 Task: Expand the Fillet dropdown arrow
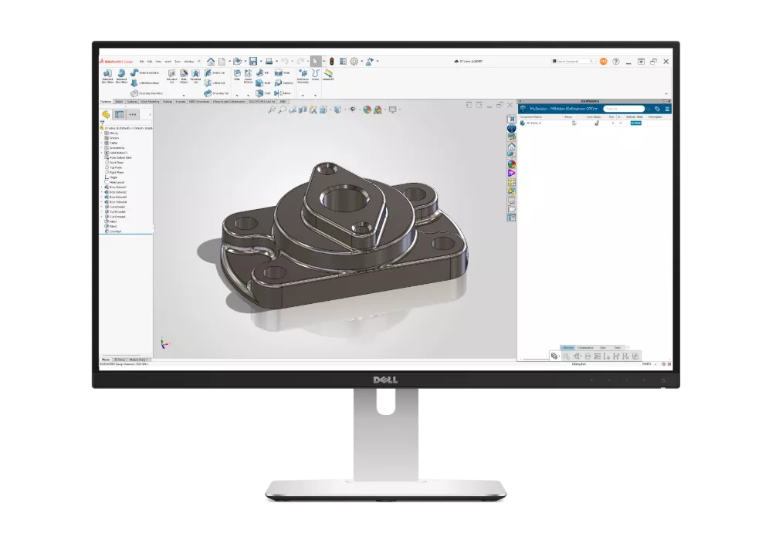click(237, 96)
